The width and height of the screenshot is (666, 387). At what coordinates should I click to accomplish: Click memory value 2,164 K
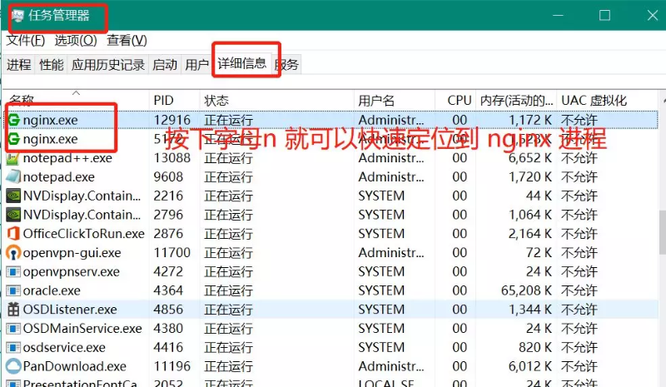click(x=530, y=234)
